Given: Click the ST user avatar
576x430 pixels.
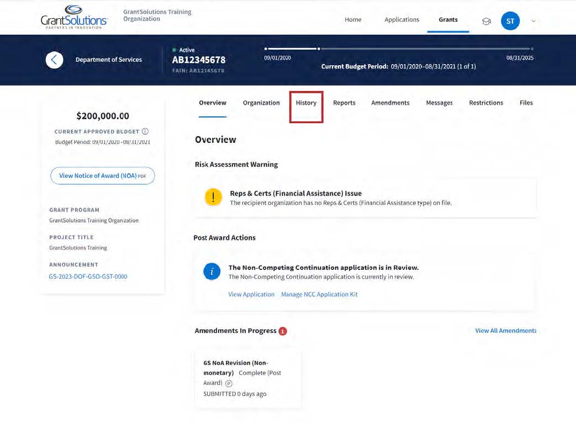Looking at the screenshot, I should [510, 22].
